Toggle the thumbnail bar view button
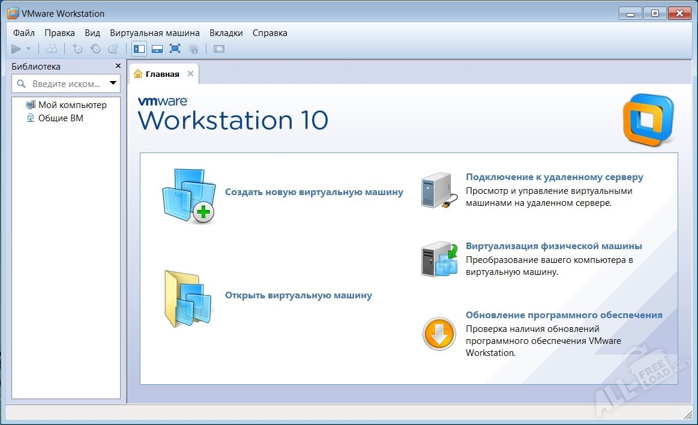The image size is (698, 425). (157, 49)
